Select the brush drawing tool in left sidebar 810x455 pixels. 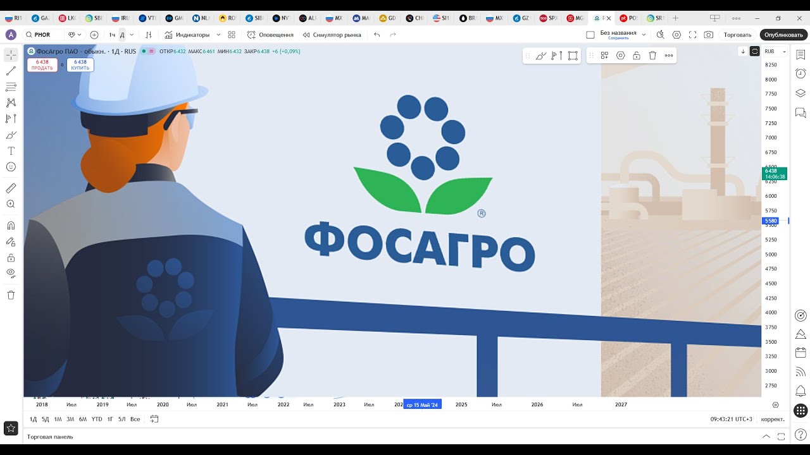[11, 135]
